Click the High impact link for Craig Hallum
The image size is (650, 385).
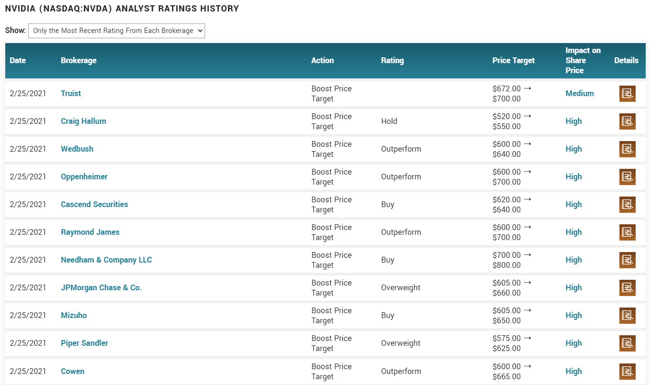(x=574, y=121)
